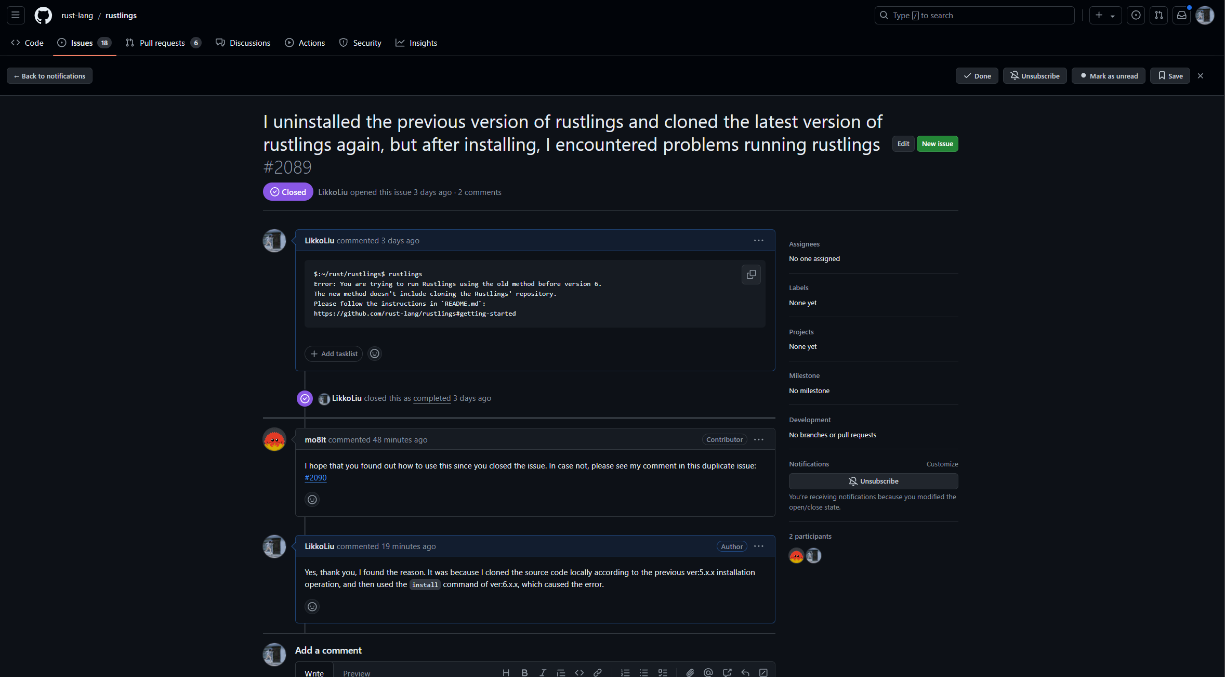Screen dimensions: 1225x677
Task: Mark as unread in notification bar
Action: [x=1109, y=76]
